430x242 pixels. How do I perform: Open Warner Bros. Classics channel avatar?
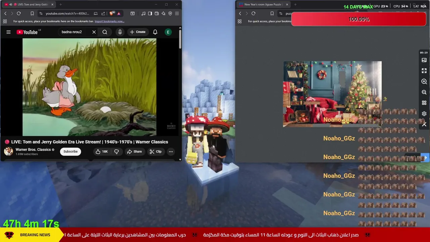(8, 151)
